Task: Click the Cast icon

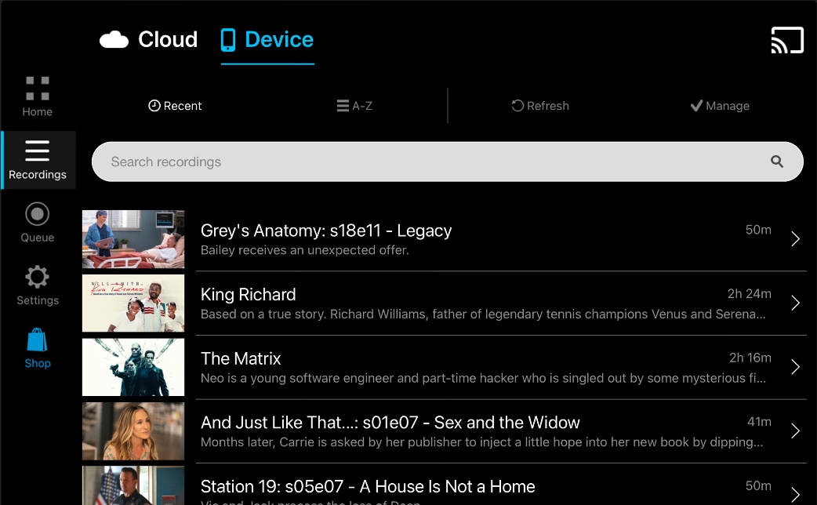Action: tap(787, 39)
